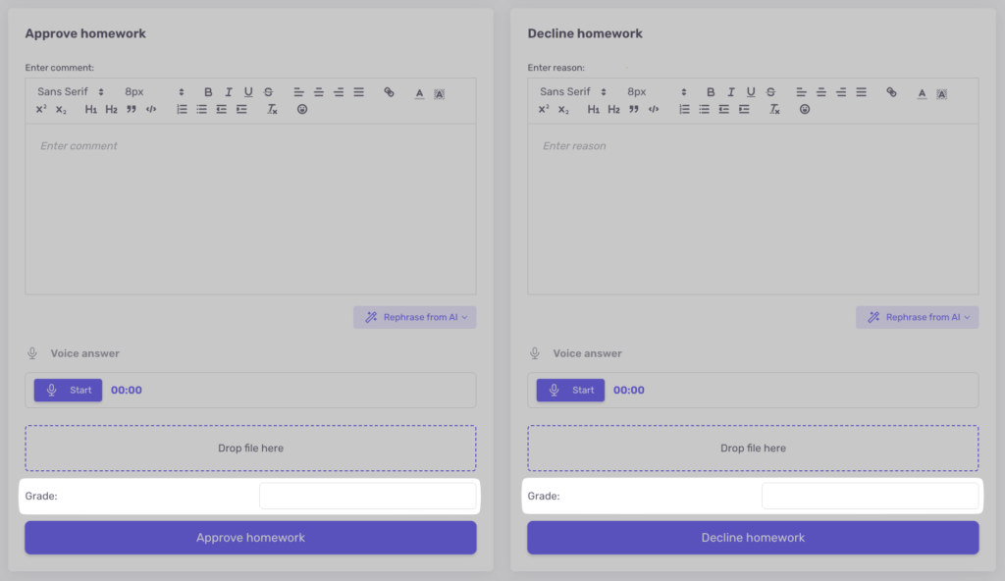Apply strikethrough in the Approve comment toolbar

pos(268,92)
